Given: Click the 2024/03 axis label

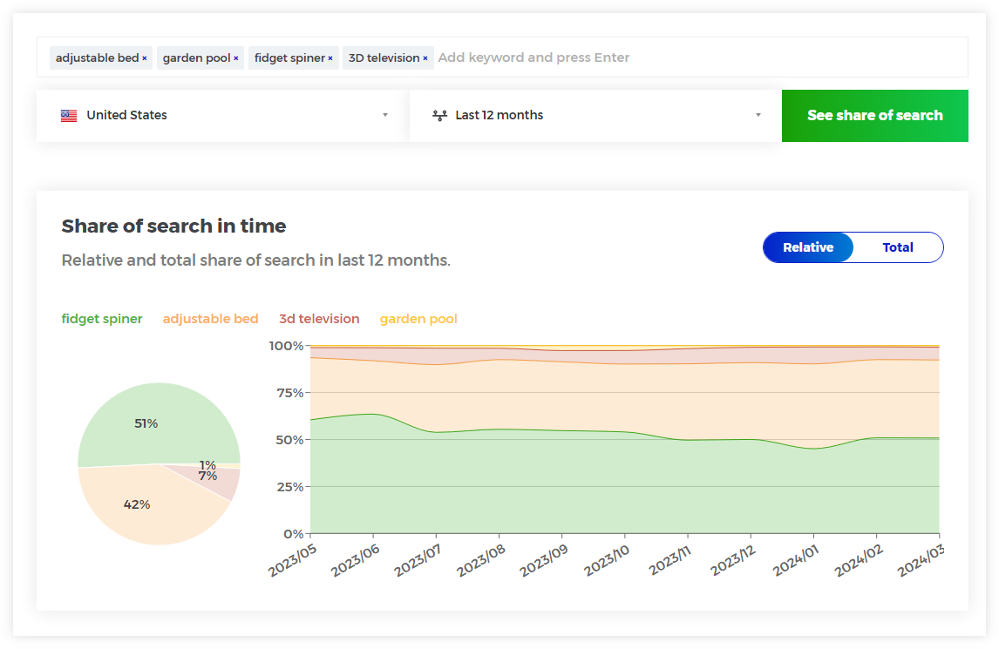Looking at the screenshot, I should point(921,560).
